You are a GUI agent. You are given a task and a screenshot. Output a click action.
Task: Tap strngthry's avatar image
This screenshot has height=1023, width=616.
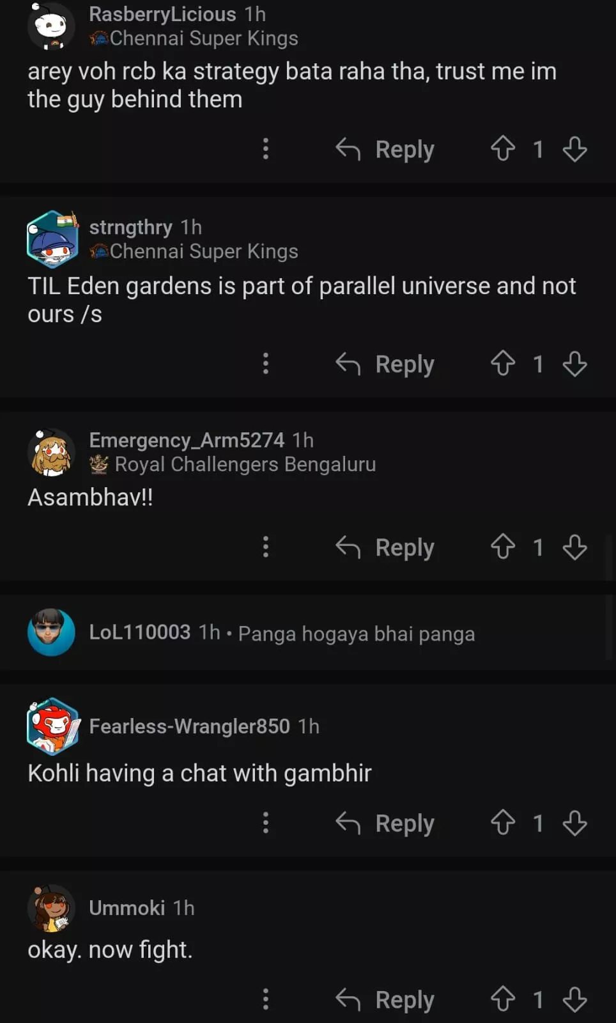tap(52, 238)
